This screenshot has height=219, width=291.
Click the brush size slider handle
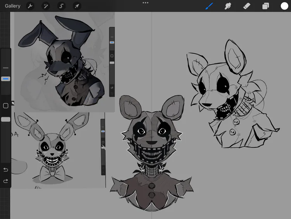click(5, 79)
